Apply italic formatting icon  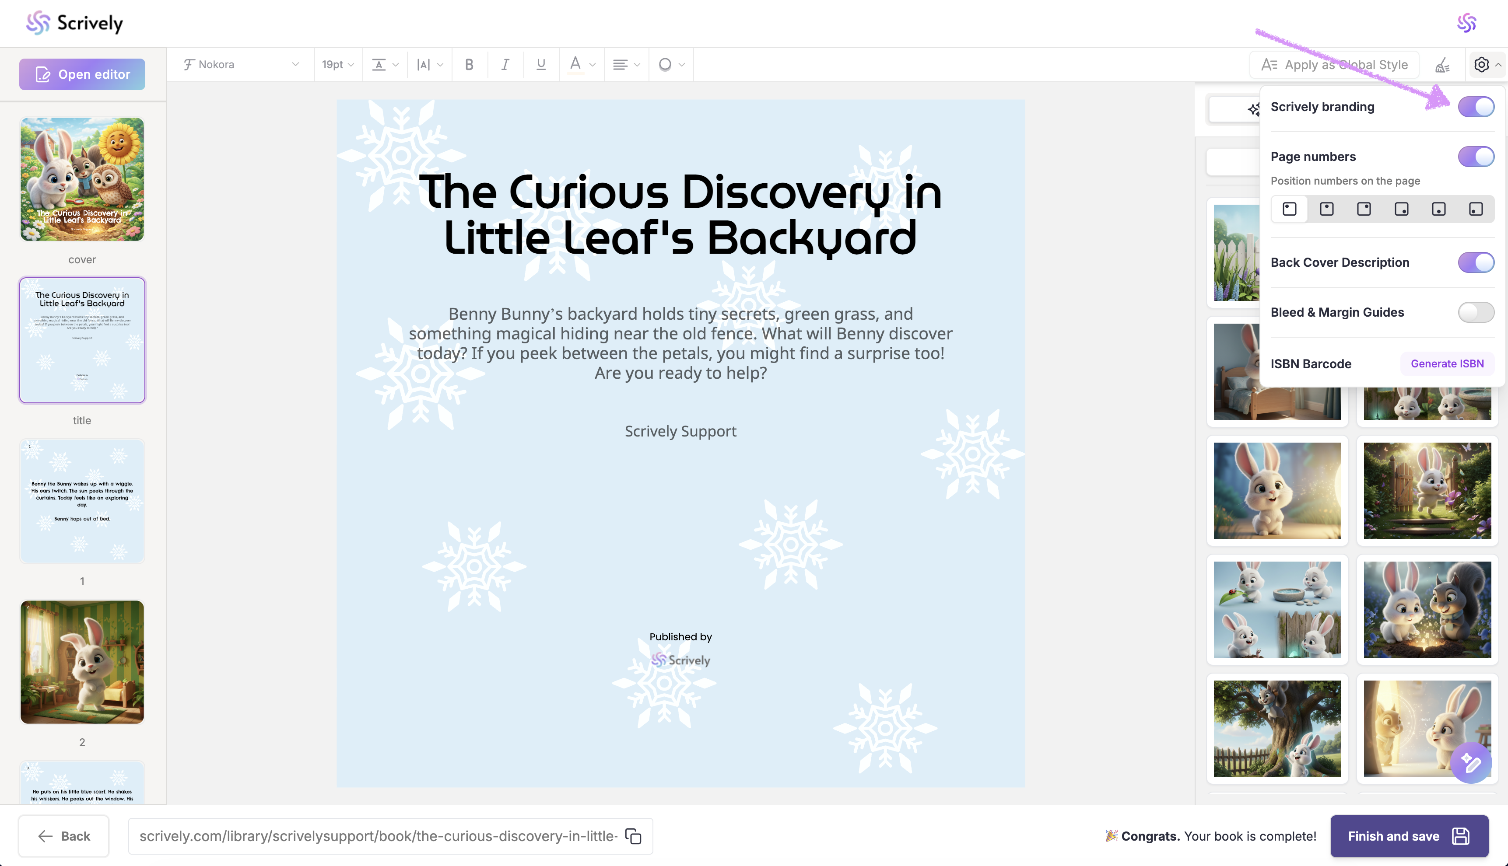coord(505,64)
